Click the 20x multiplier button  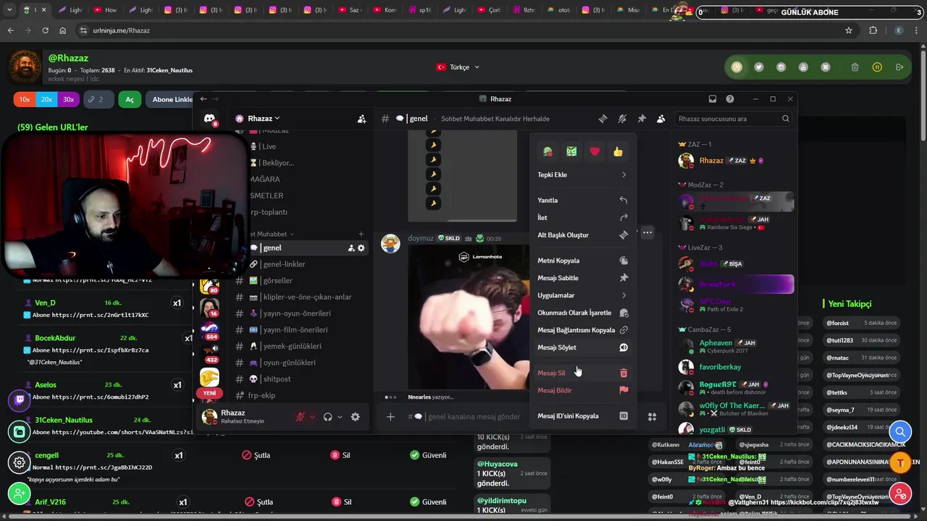tap(46, 99)
